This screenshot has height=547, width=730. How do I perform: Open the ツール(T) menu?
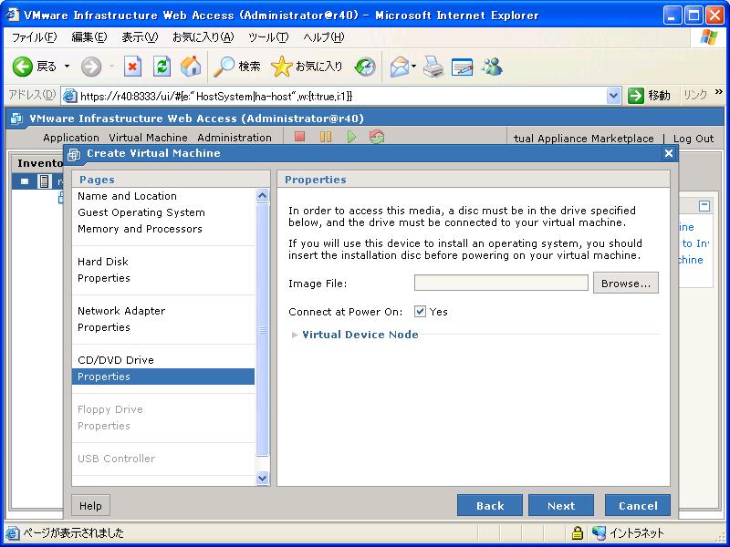point(268,37)
